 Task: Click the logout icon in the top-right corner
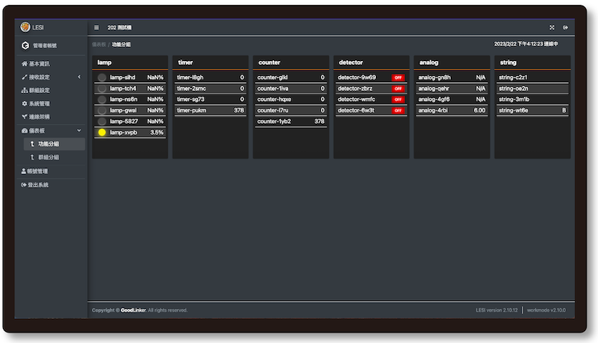[x=566, y=28]
